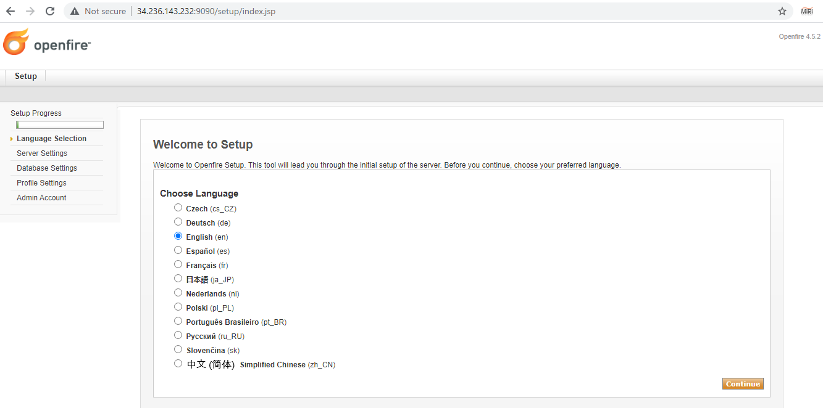Go to Database Settings step
Viewport: 823px width, 408px height.
(x=47, y=168)
